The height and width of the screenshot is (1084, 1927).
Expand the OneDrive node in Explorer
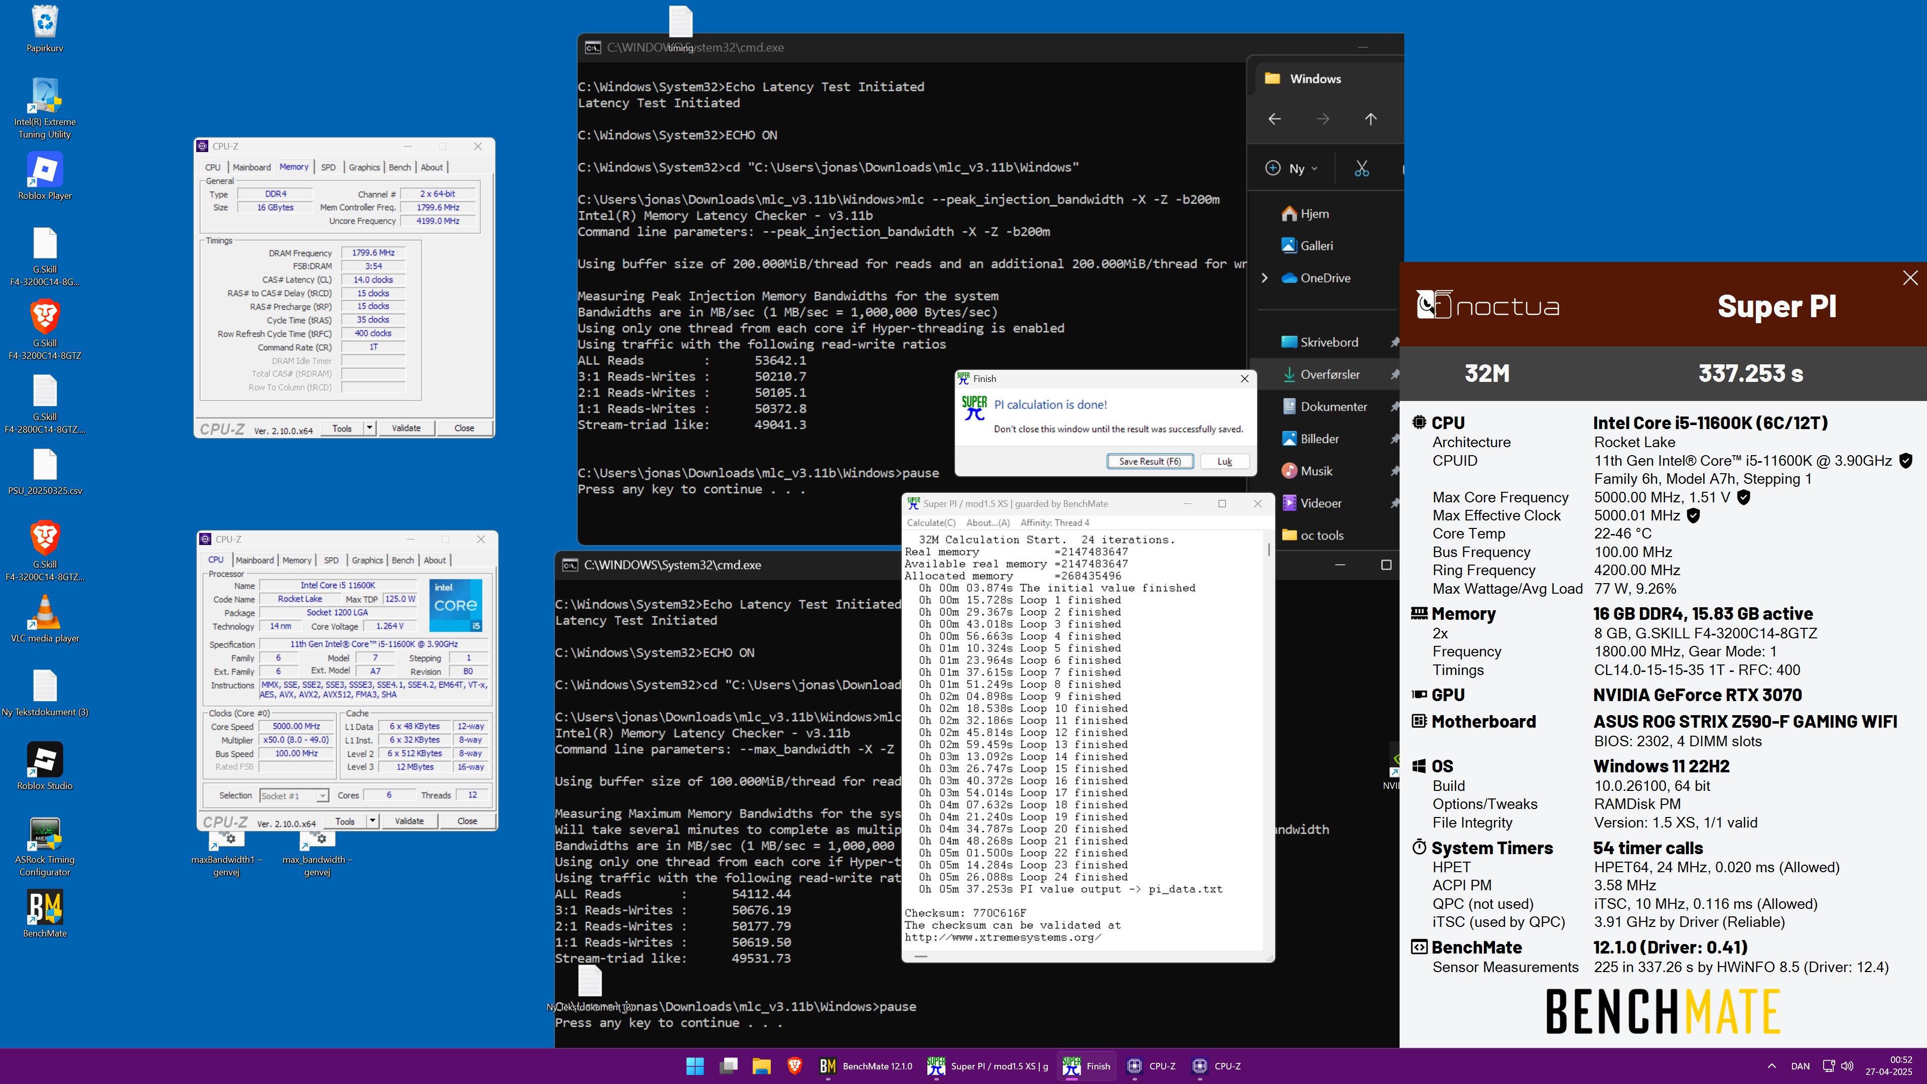tap(1265, 278)
